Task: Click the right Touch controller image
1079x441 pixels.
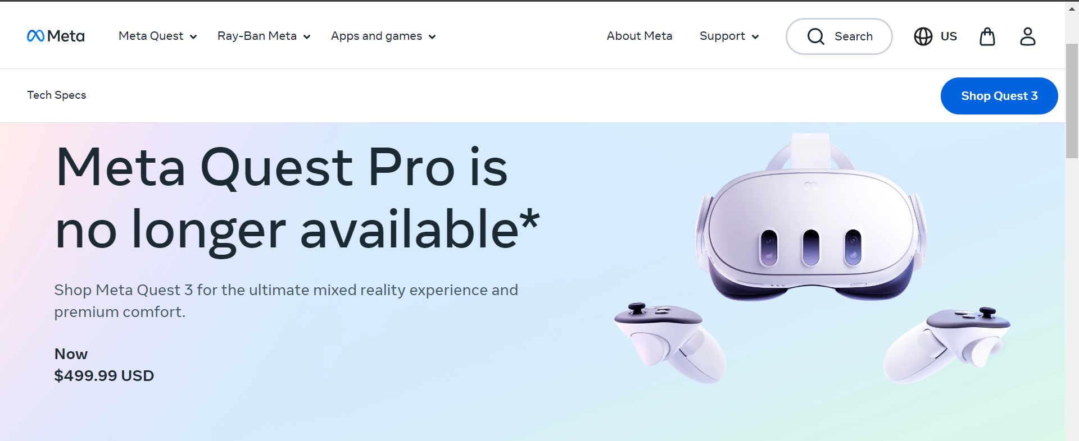Action: 946,345
